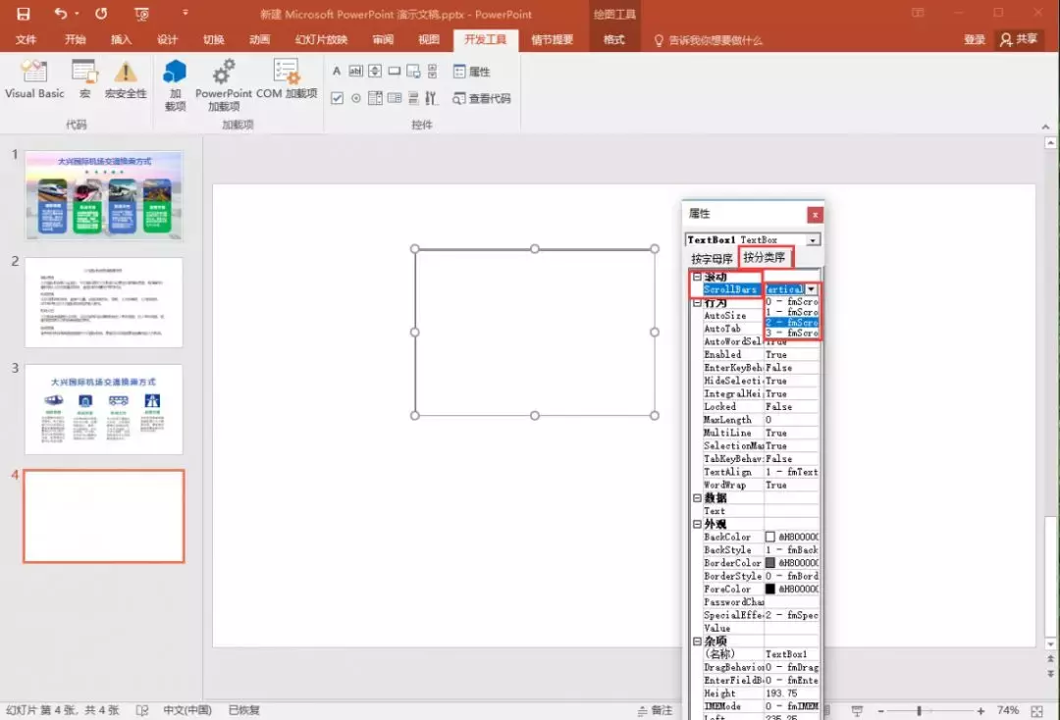Click the 共享 share button
1060x720 pixels.
tap(1019, 40)
